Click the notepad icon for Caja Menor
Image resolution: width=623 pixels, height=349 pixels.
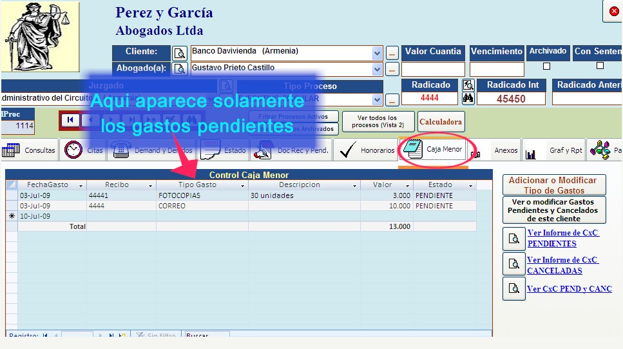pyautogui.click(x=412, y=149)
